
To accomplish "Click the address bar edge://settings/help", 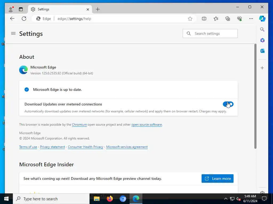I will pos(74,19).
